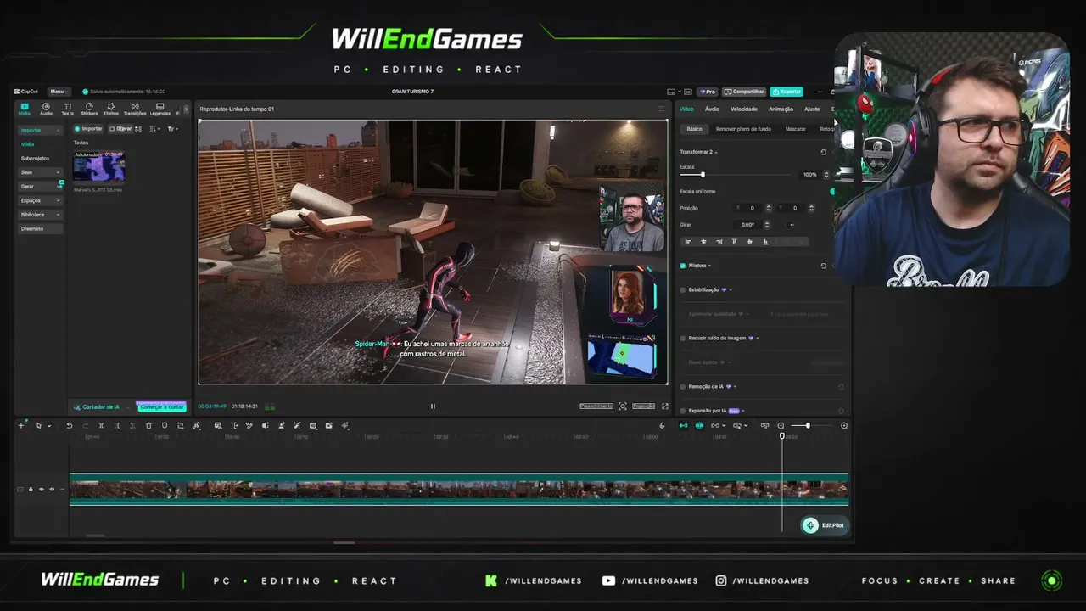The height and width of the screenshot is (611, 1086).
Task: Click the timeline playhead marker
Action: [x=782, y=436]
